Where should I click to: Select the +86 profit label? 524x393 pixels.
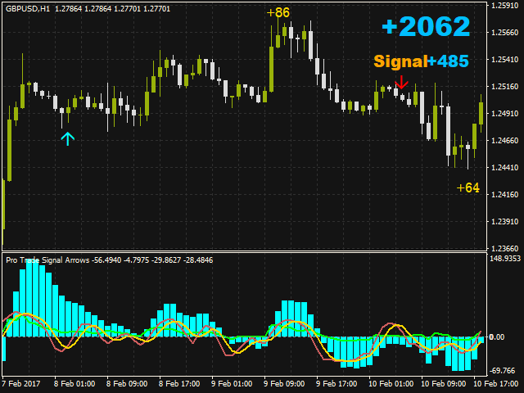coord(278,13)
